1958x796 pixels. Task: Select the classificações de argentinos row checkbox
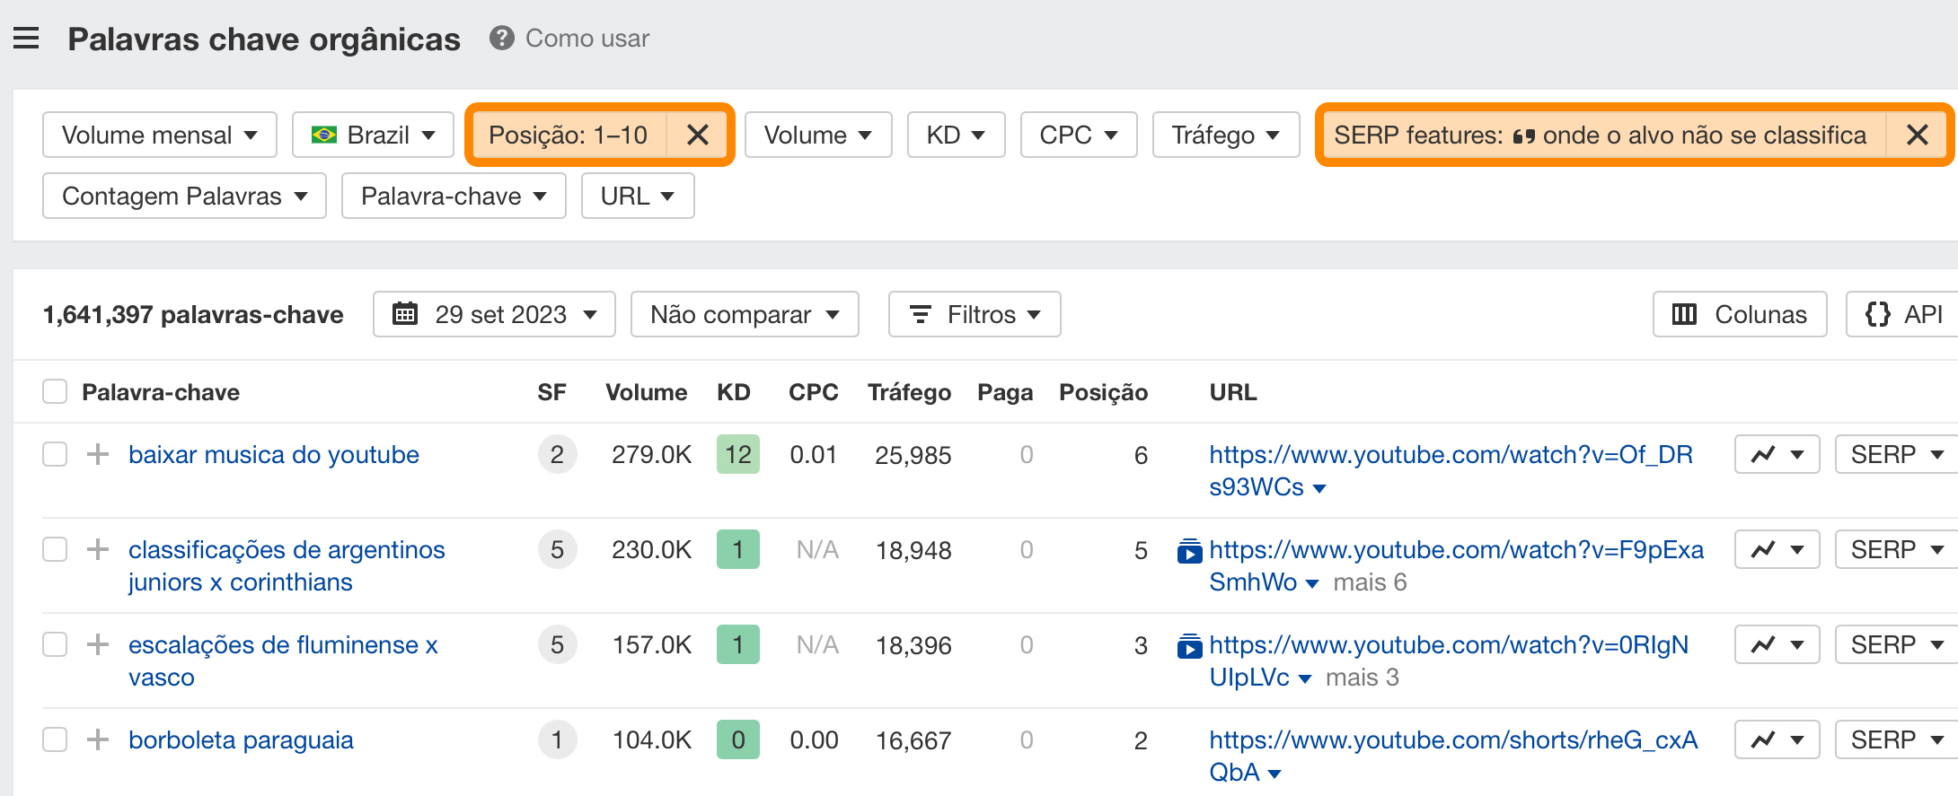coord(55,549)
